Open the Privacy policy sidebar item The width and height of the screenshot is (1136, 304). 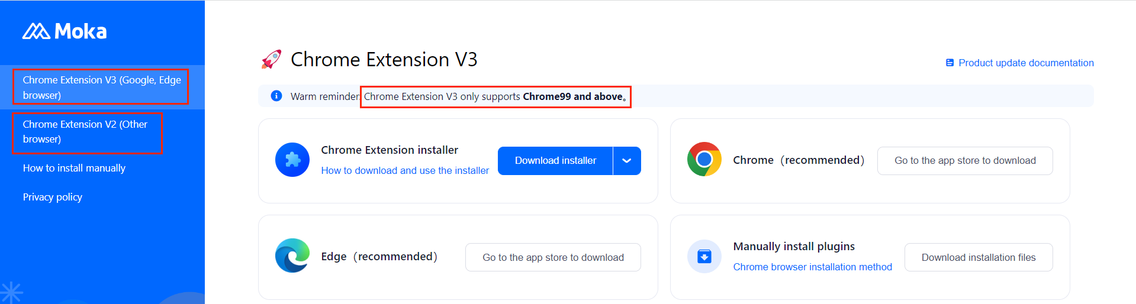pos(53,197)
